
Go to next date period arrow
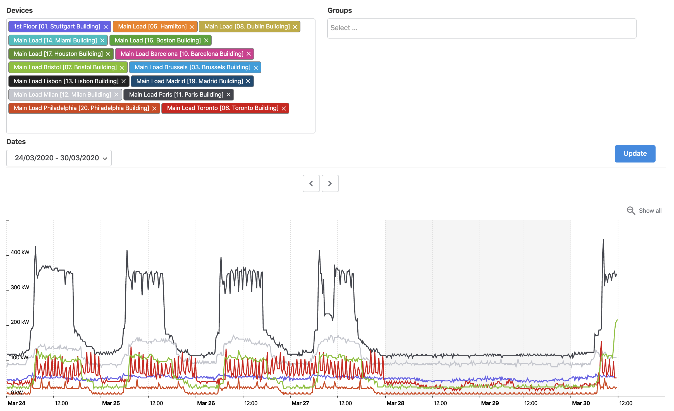pos(330,183)
